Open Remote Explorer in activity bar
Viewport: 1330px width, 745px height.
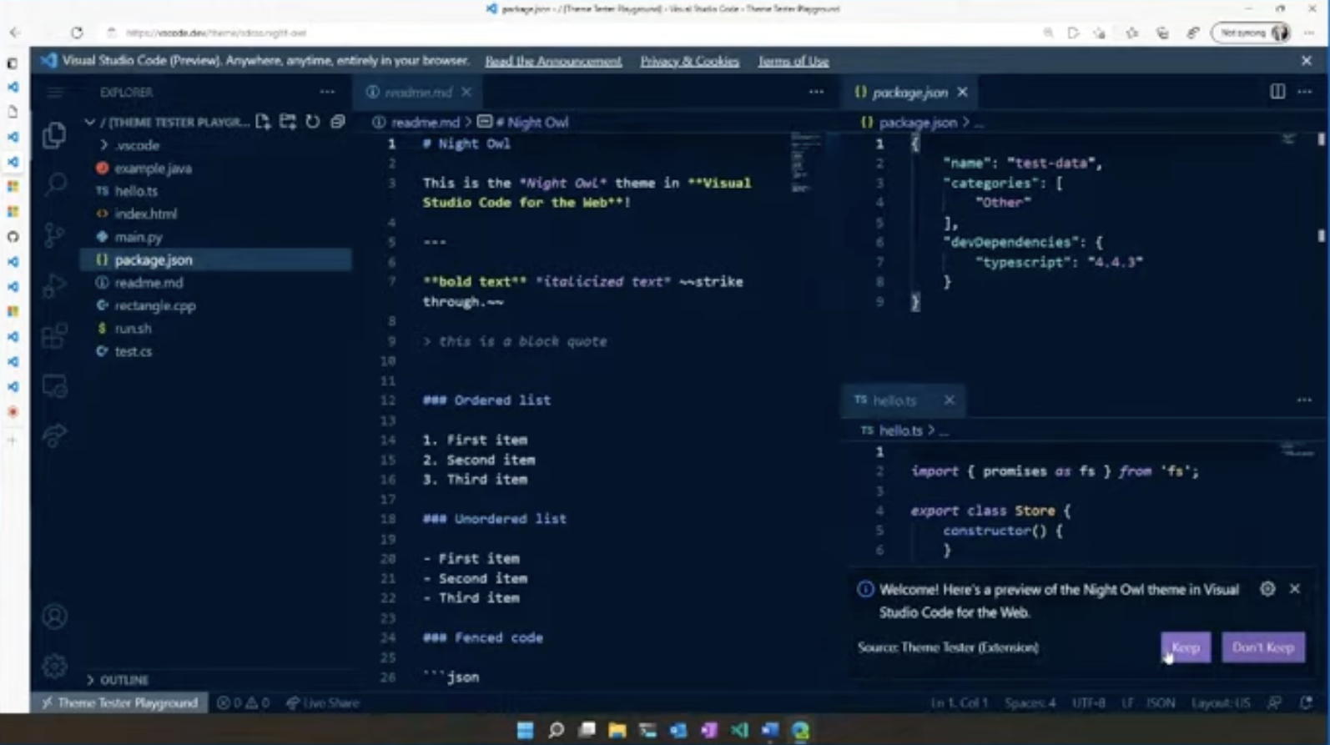tap(54, 387)
